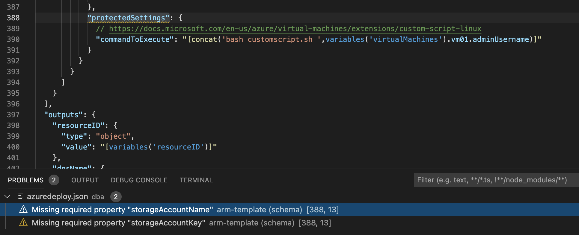Switch to the PROBLEMS tab
The image size is (579, 235).
point(26,180)
